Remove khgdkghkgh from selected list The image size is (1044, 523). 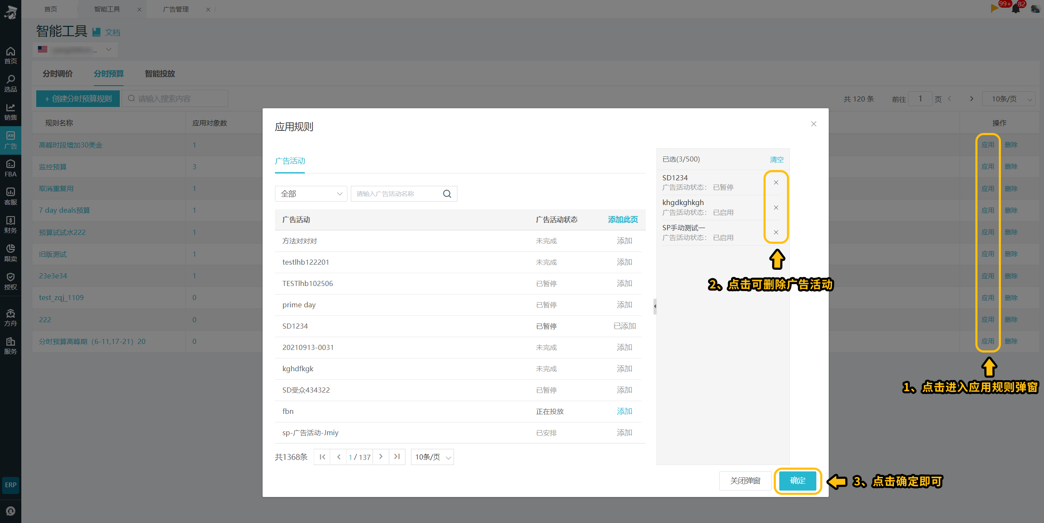tap(776, 208)
